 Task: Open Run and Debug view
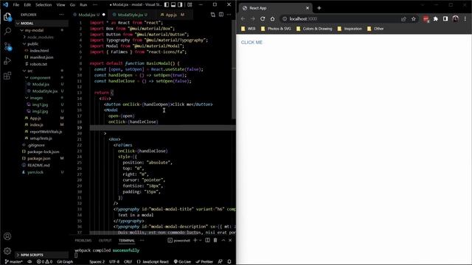(7, 61)
